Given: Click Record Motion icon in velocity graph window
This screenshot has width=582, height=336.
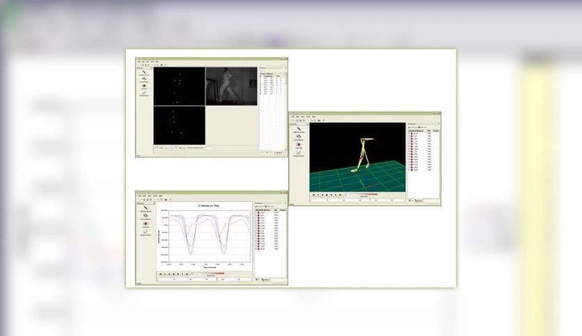Looking at the screenshot, I should [145, 216].
